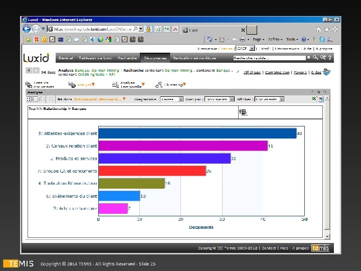Open the Afficher dropdown
The image size is (361, 271).
tap(270, 99)
